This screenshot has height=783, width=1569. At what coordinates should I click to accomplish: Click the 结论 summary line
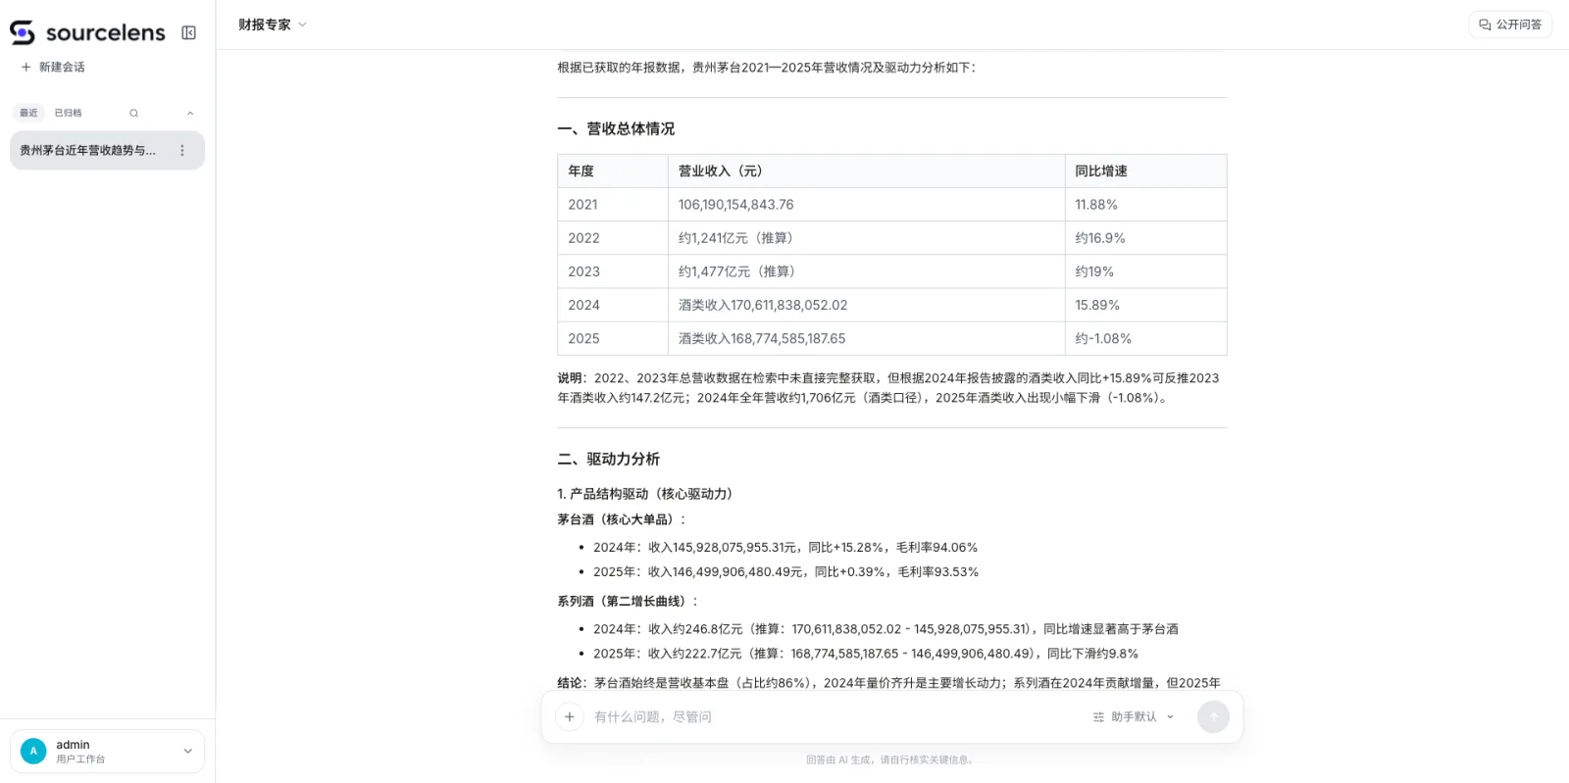[888, 683]
